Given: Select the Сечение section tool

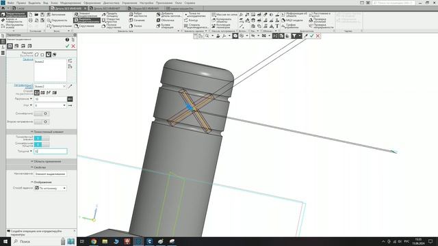Looking at the screenshot, I should (137, 20).
